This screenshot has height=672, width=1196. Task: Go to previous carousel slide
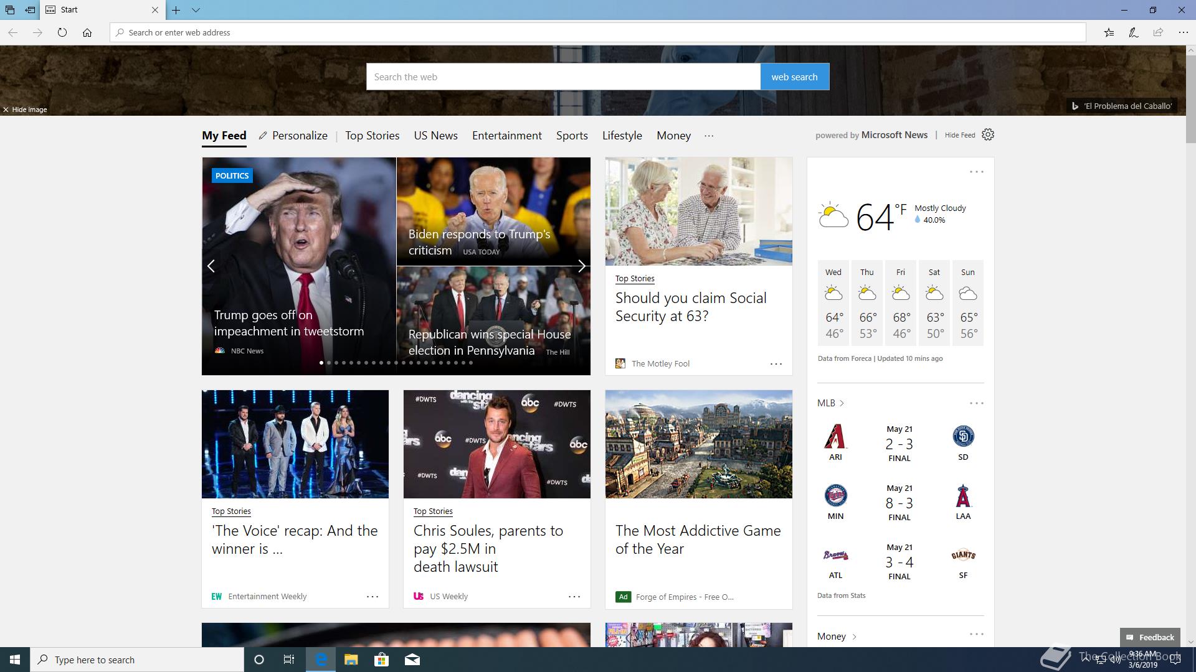tap(211, 266)
